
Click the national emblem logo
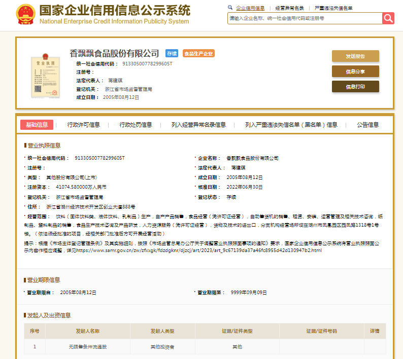[x=24, y=15]
